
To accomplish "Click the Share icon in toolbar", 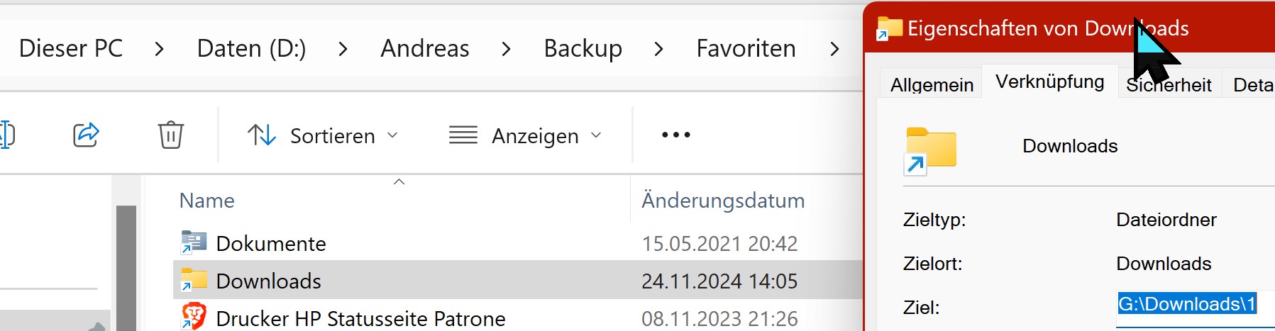I will pos(86,135).
